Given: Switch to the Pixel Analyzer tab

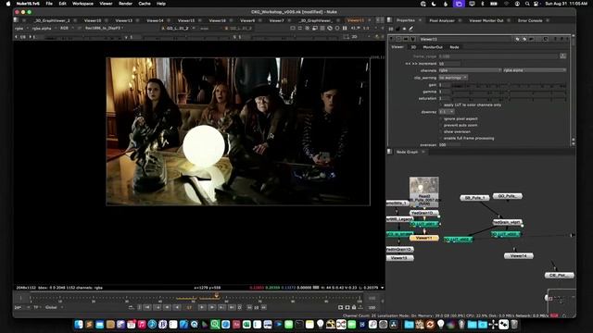Looking at the screenshot, I should 442,20.
